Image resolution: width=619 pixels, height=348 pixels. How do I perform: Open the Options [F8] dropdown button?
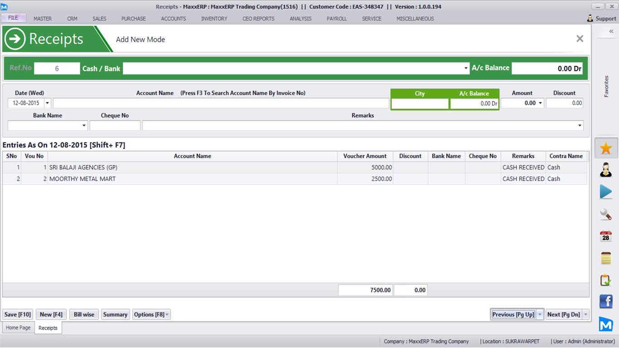[151, 314]
